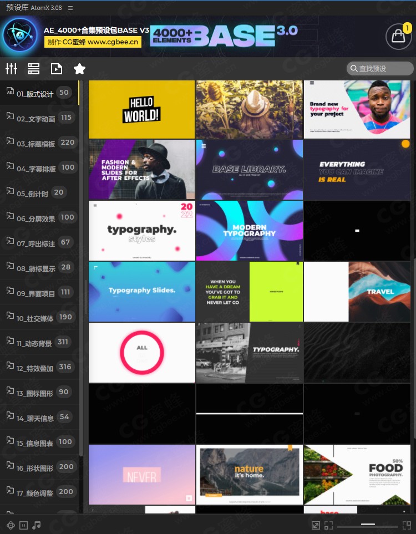Click the 预设库 AtomX 3.08 panel tab
Screen dimensions: 416x534
(x=34, y=8)
